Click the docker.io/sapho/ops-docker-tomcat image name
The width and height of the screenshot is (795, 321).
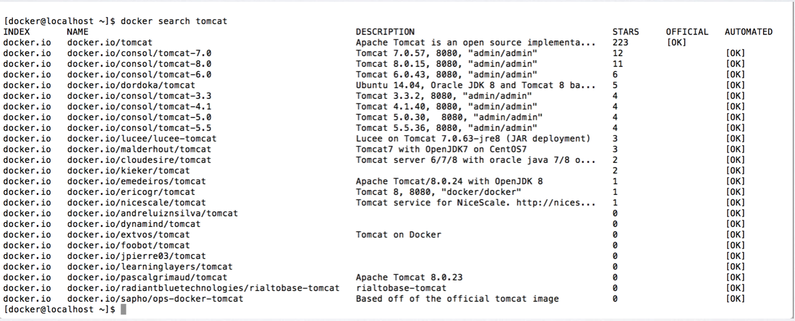click(x=155, y=299)
